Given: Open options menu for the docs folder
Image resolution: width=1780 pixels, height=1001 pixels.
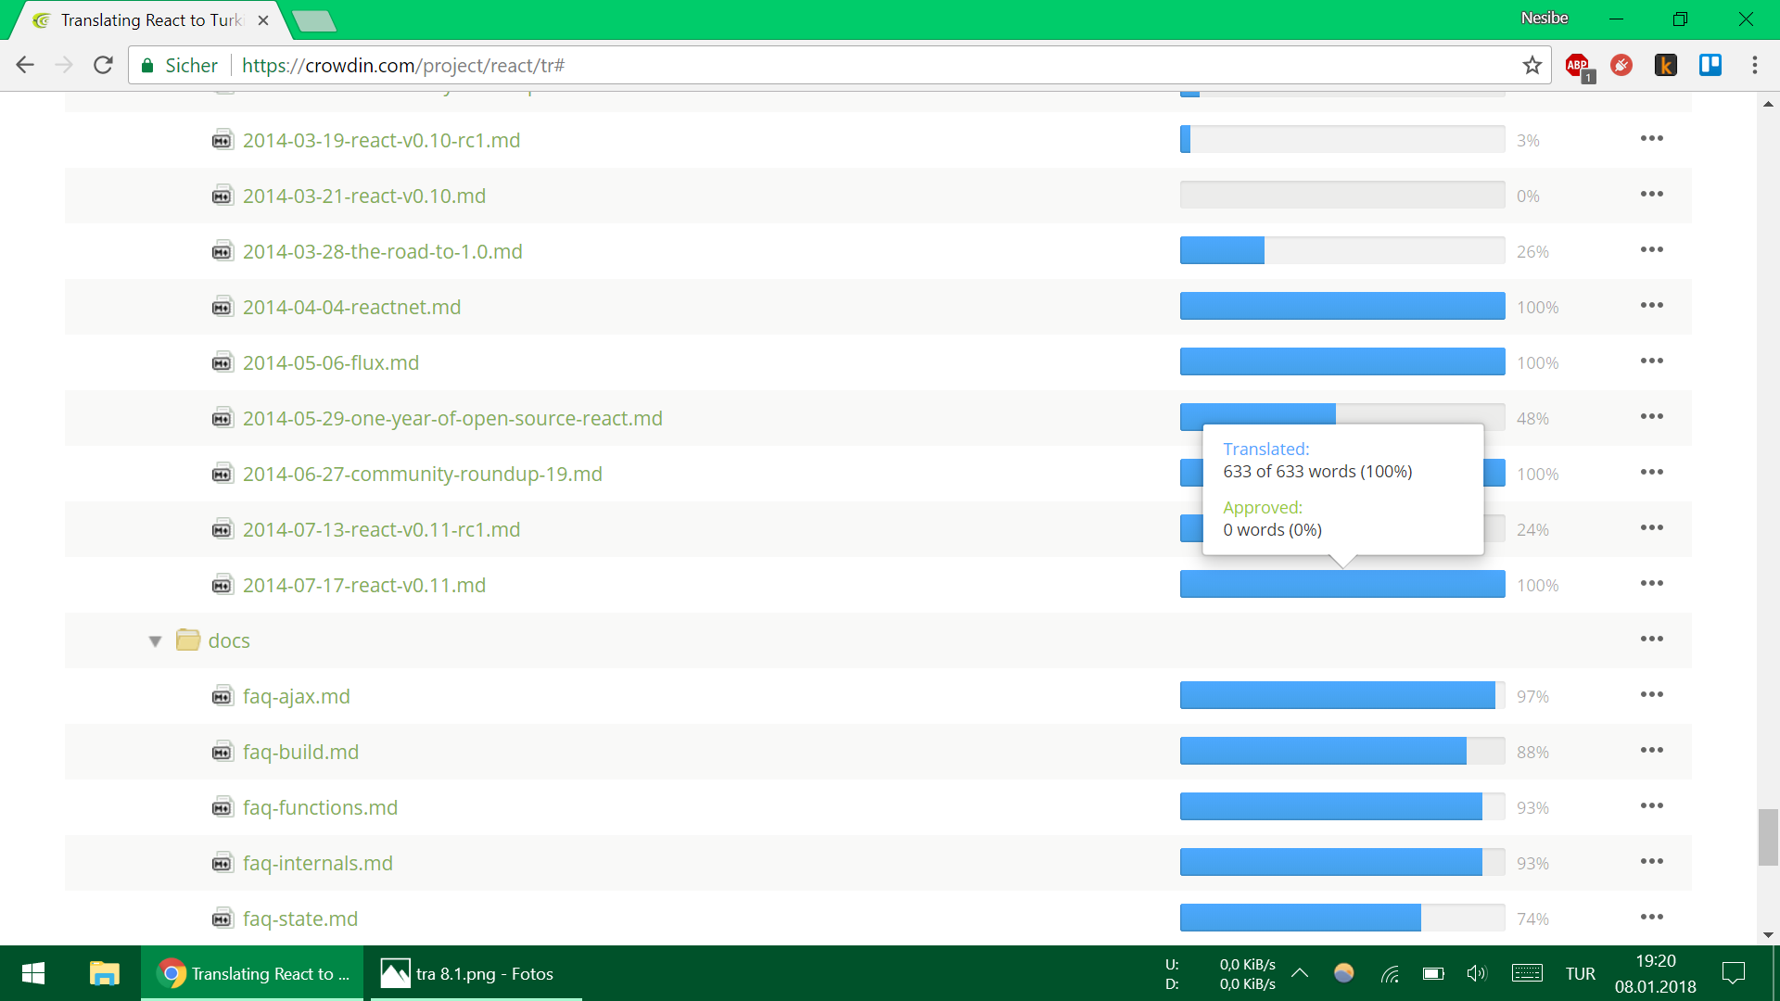Looking at the screenshot, I should pos(1652,640).
